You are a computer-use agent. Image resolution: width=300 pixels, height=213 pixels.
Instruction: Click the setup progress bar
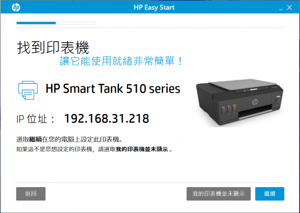(x=55, y=23)
